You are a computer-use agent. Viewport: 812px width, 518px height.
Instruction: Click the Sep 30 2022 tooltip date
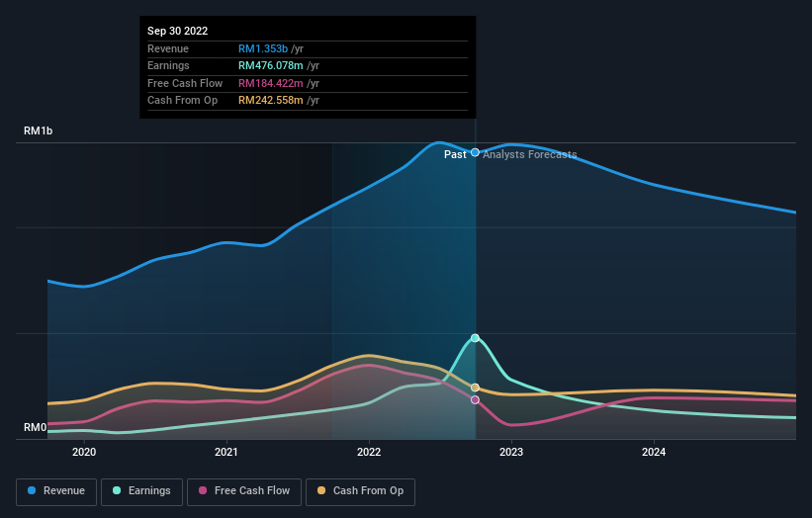click(x=178, y=31)
